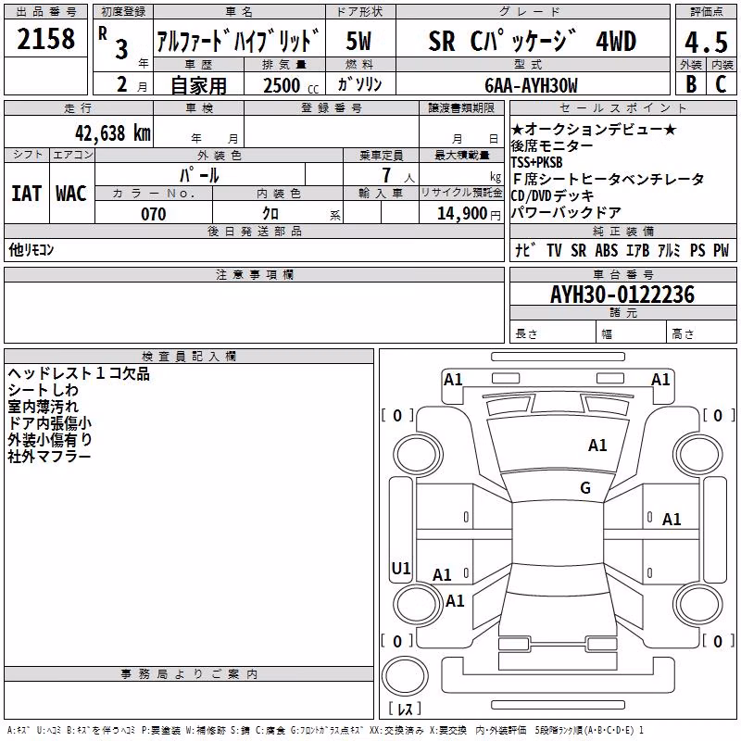This screenshot has height=741, width=741.
Task: Click the TV equipment label
Action: pyautogui.click(x=554, y=250)
